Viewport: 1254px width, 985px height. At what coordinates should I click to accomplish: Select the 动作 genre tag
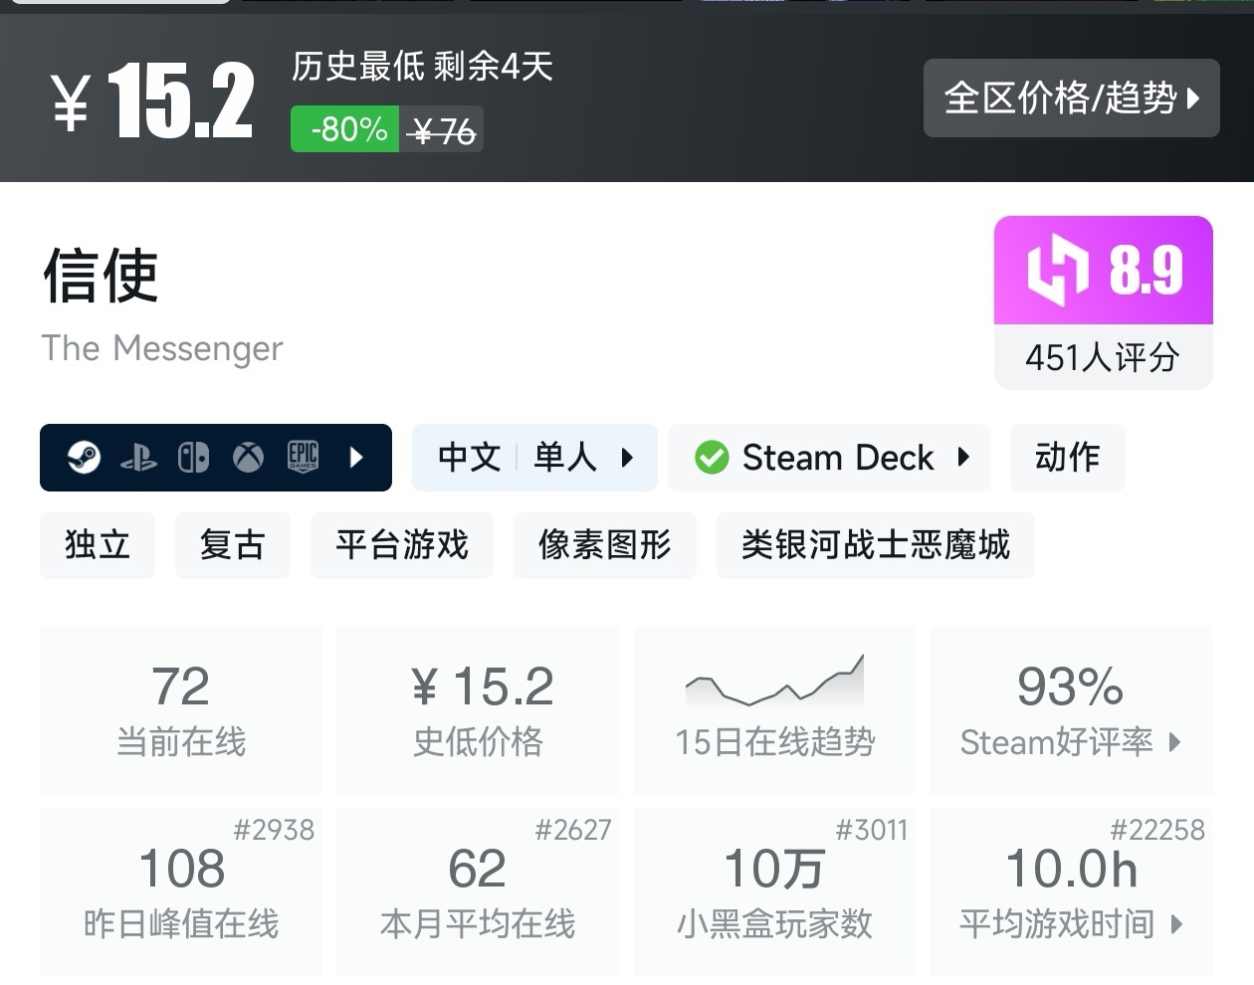pos(1067,458)
